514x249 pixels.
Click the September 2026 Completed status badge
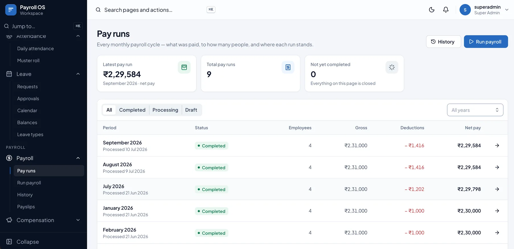[x=212, y=146]
